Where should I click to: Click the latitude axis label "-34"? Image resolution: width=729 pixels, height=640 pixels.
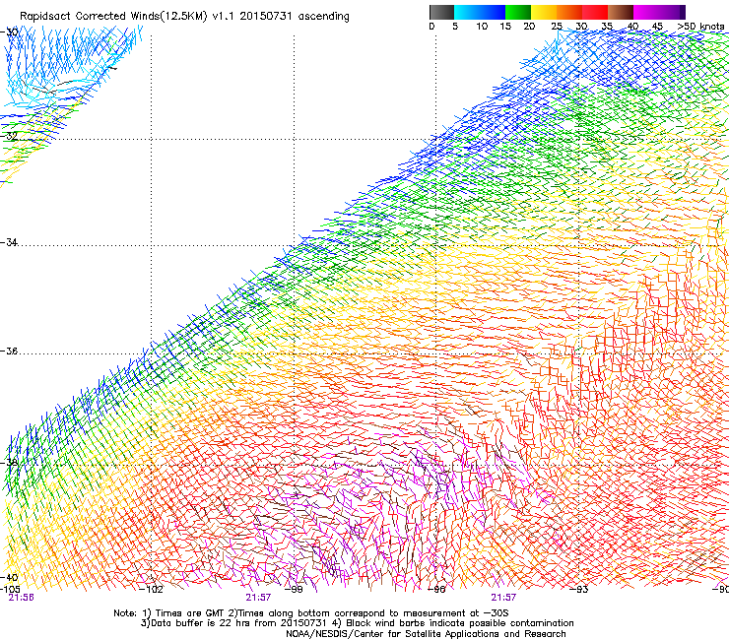click(x=9, y=242)
